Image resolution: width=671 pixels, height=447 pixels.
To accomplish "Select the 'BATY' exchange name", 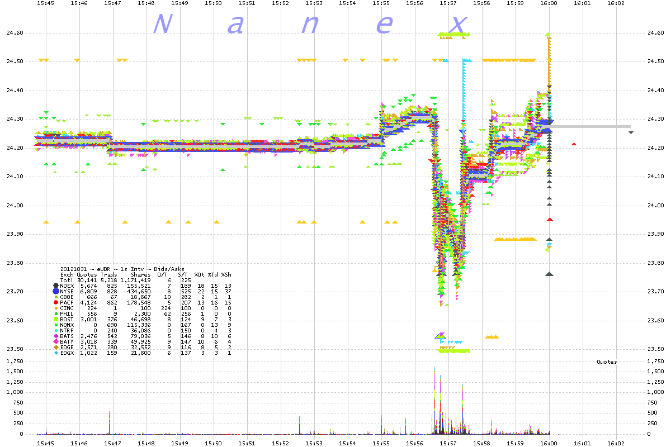I will point(67,341).
